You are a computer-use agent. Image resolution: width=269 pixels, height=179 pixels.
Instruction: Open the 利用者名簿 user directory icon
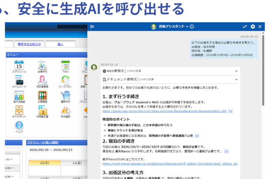coord(42,110)
